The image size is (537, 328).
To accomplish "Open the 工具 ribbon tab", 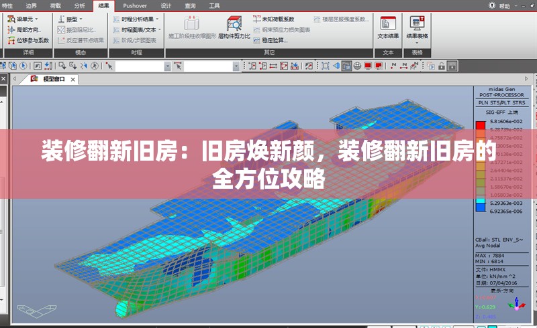I will [214, 5].
